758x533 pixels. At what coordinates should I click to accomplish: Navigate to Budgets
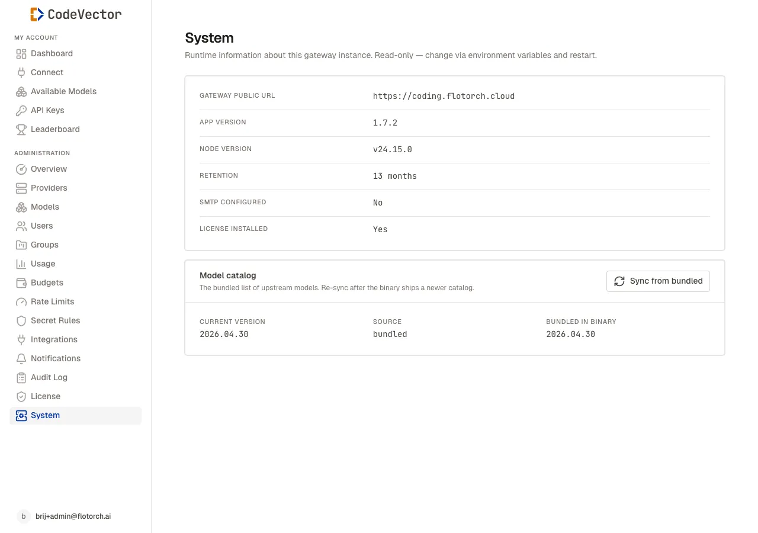pyautogui.click(x=75, y=283)
